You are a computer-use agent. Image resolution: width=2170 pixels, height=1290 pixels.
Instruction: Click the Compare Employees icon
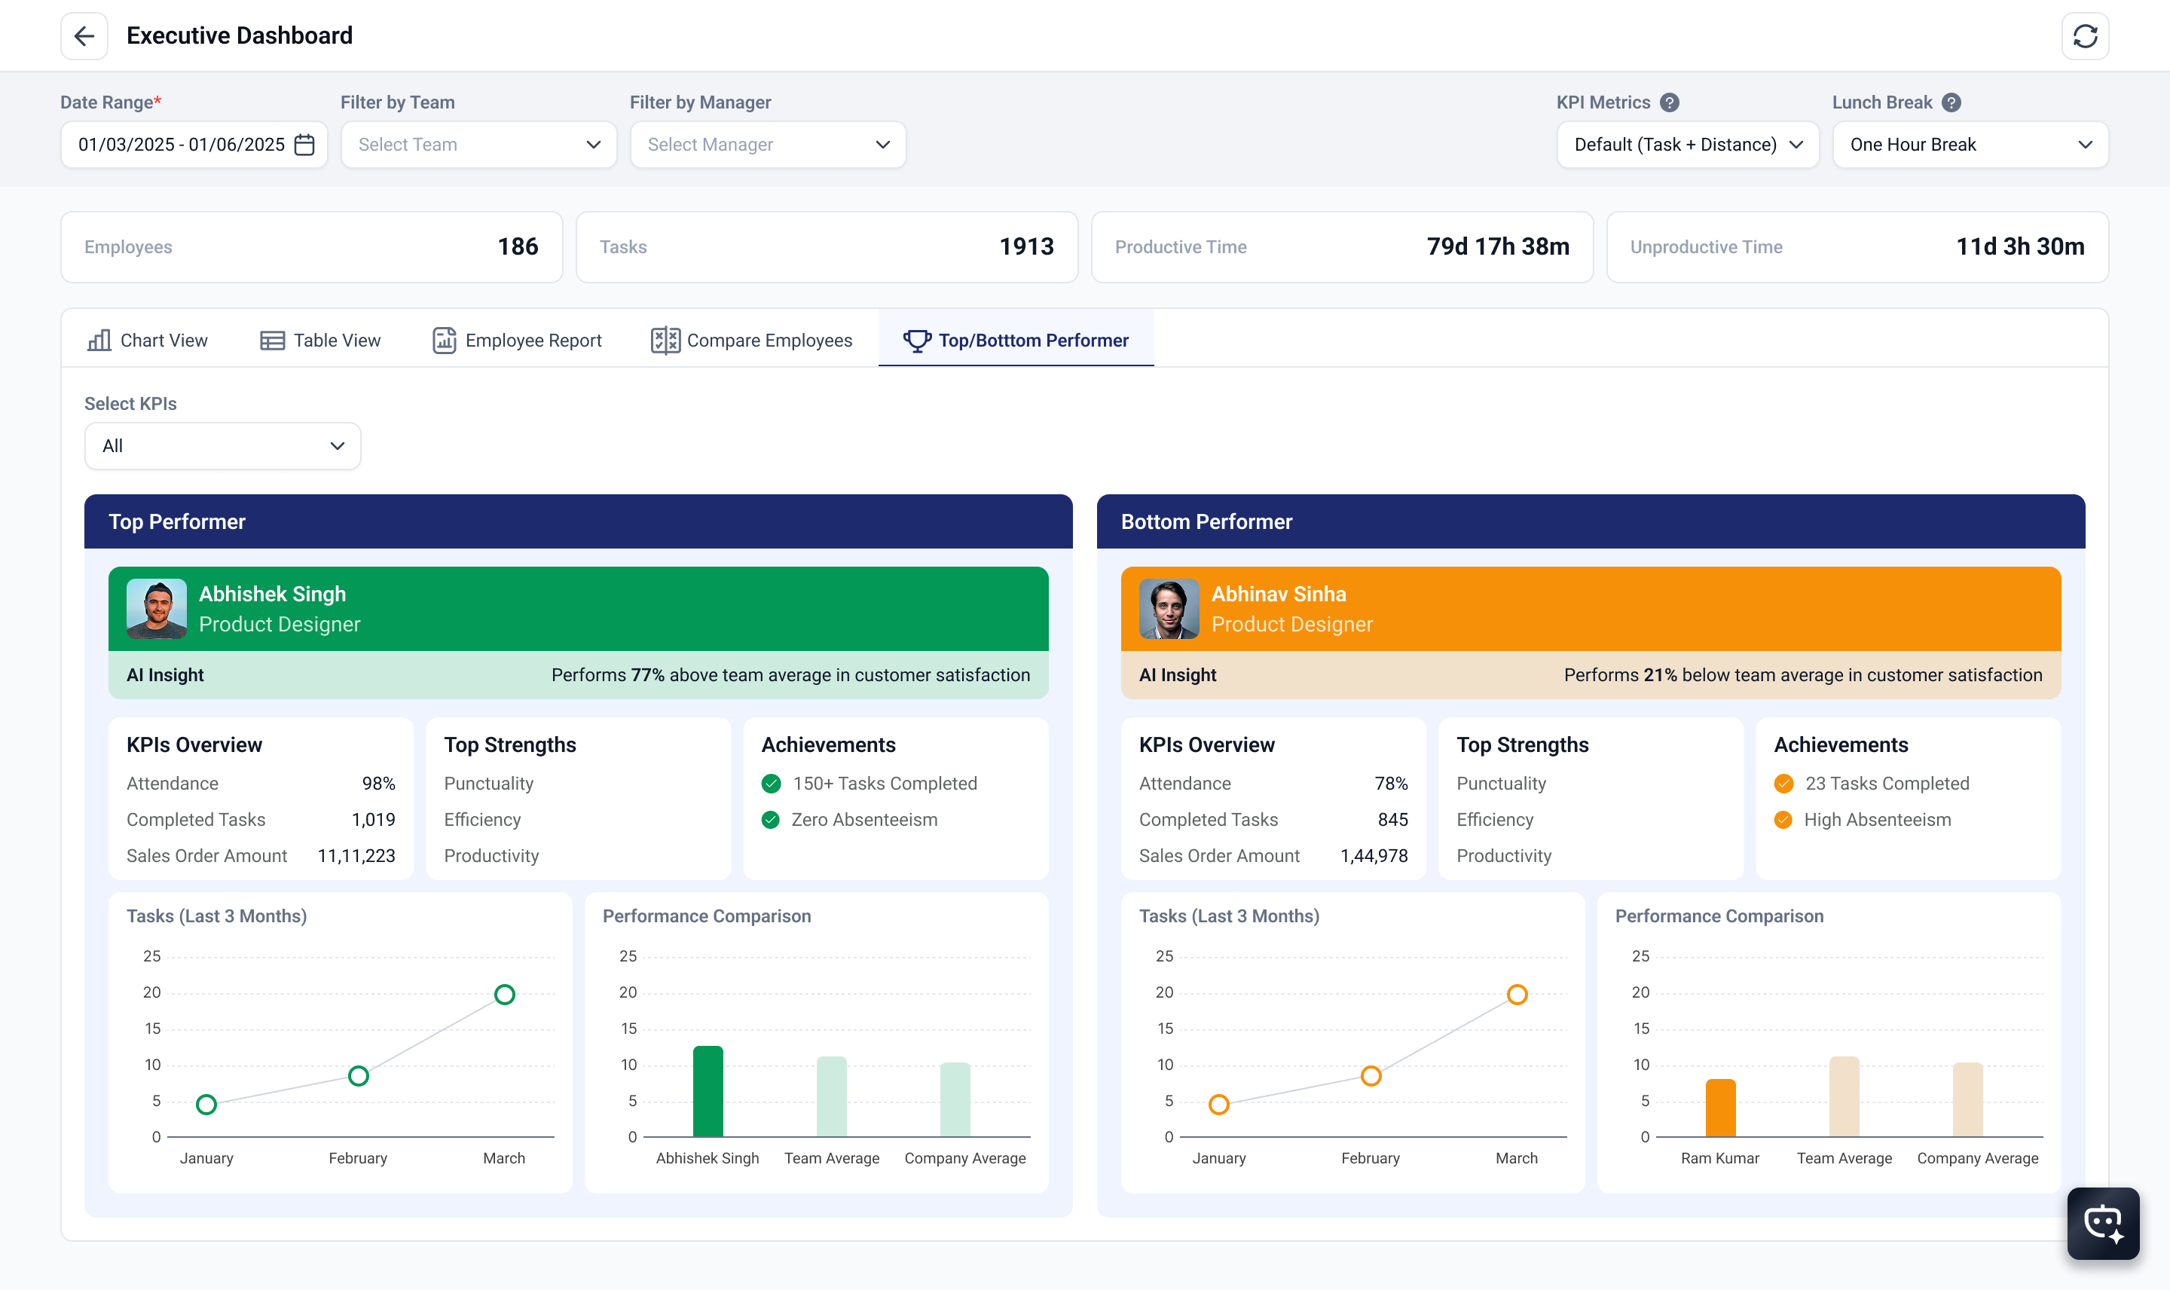coord(665,340)
